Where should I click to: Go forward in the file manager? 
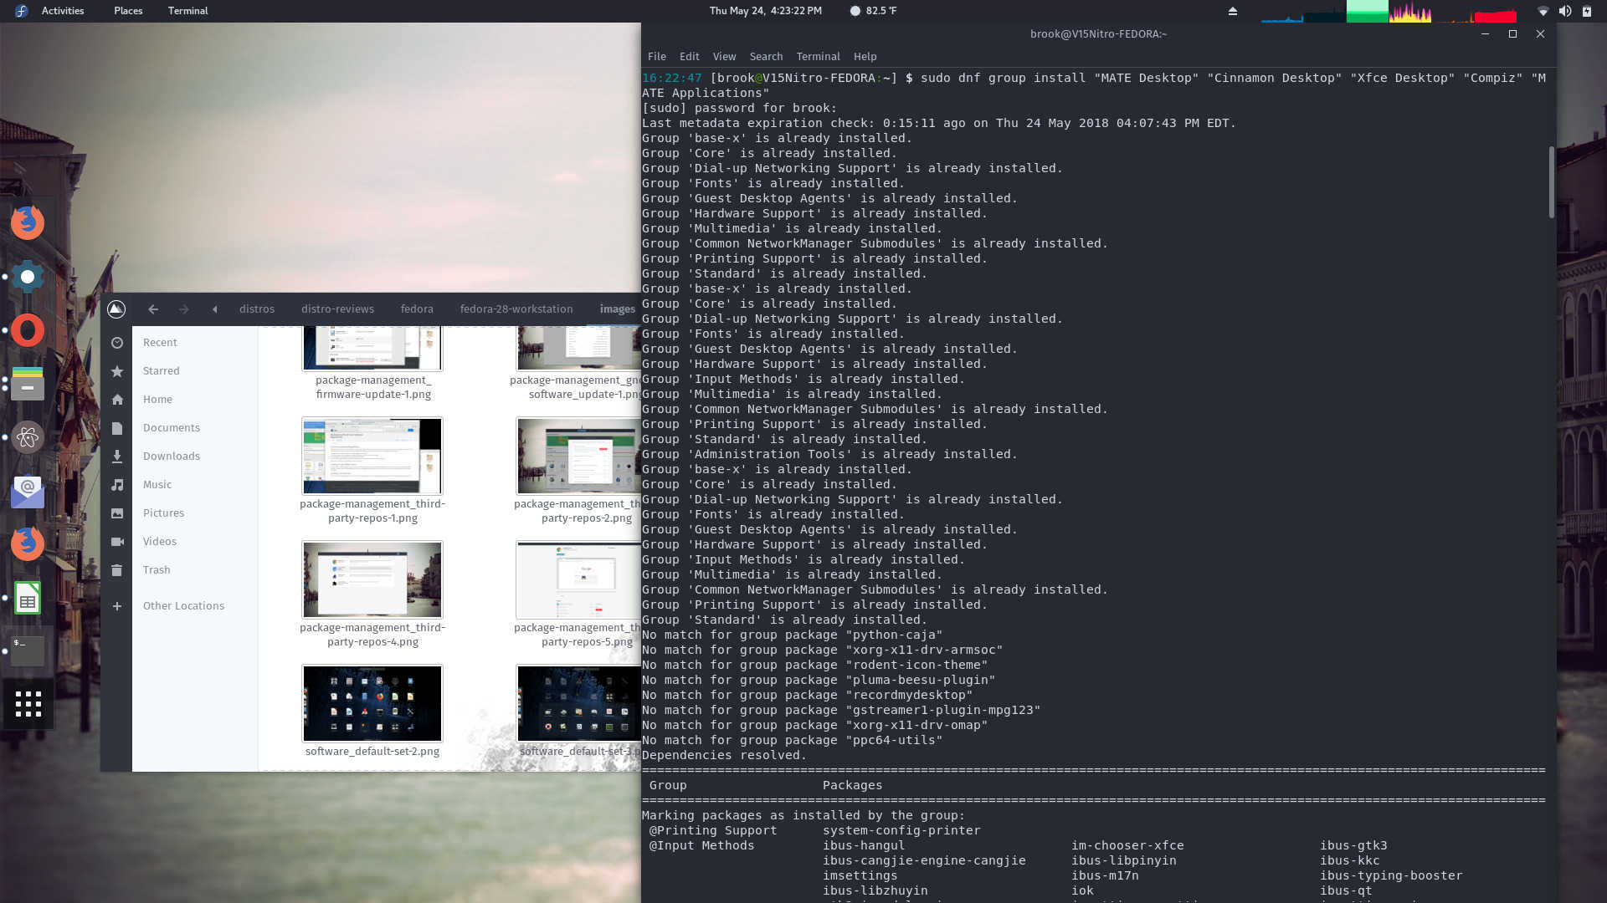pyautogui.click(x=184, y=309)
